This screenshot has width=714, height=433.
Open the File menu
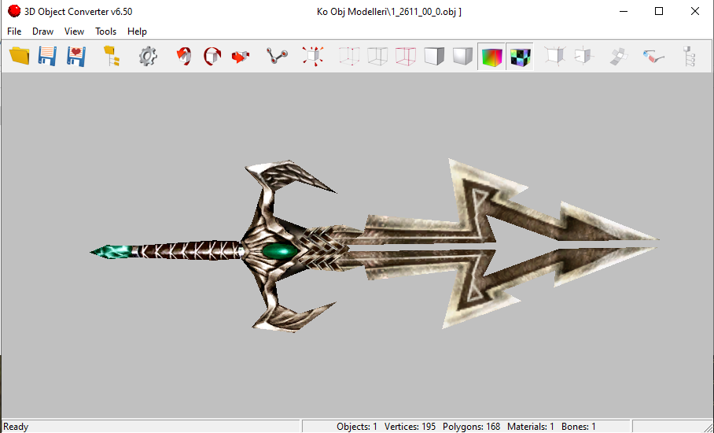pyautogui.click(x=14, y=31)
